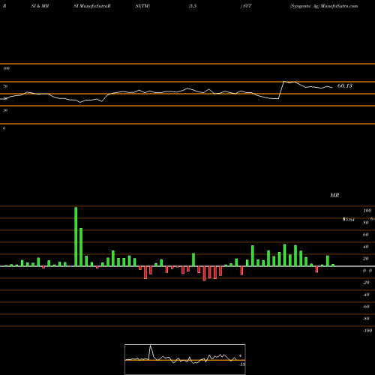Click the RSI line spike near right side
The width and height of the screenshot is (375, 375).
pyautogui.click(x=283, y=82)
